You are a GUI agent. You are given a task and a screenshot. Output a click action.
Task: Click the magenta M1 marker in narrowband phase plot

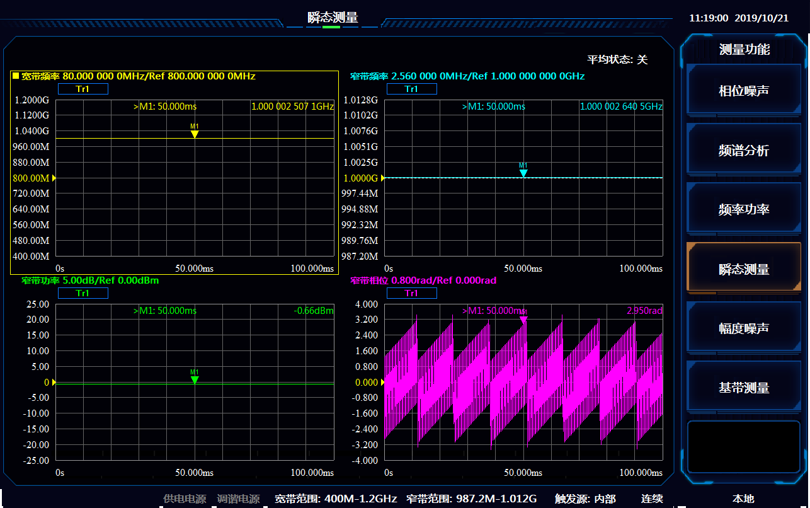[523, 320]
